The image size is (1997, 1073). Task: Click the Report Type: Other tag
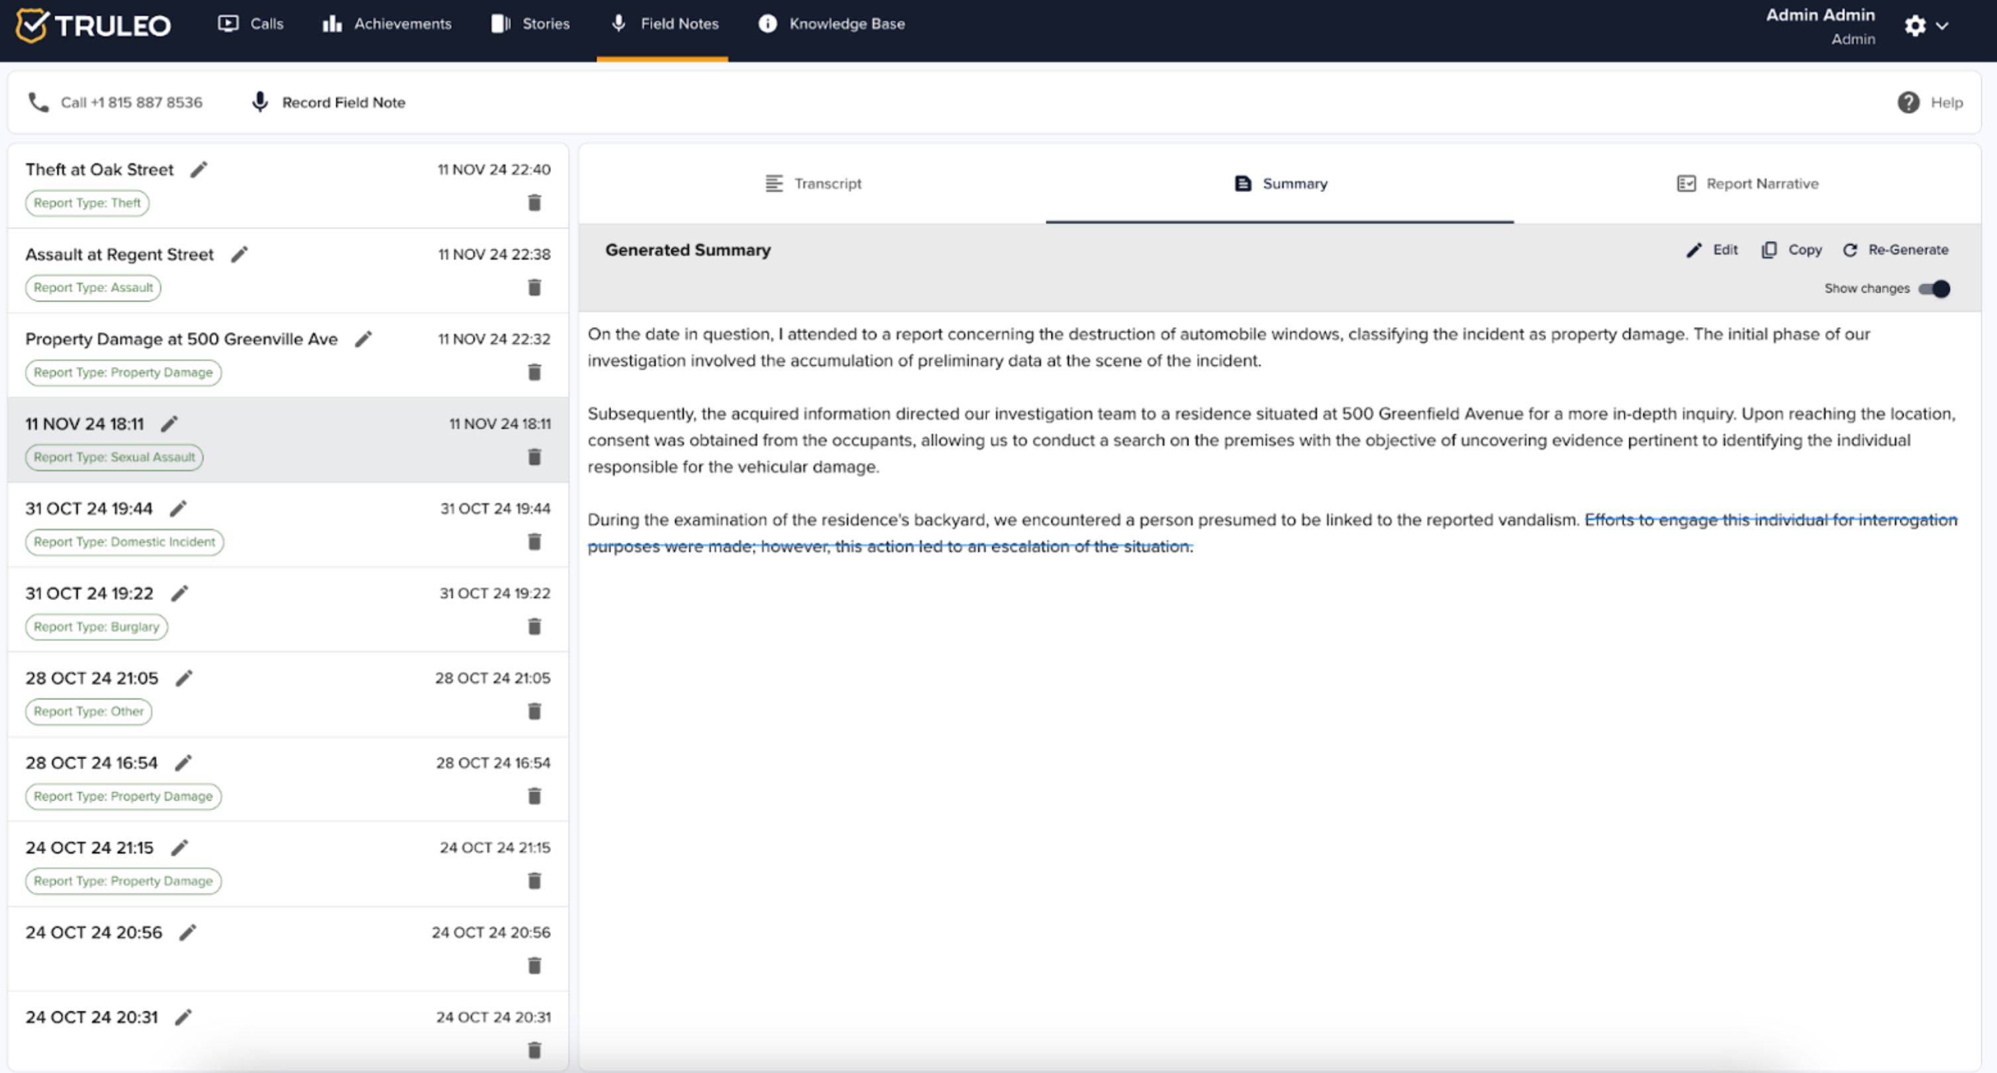click(x=88, y=711)
